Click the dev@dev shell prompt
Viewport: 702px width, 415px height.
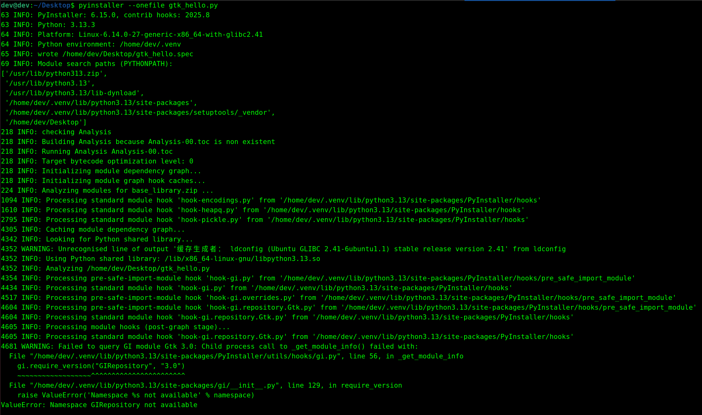[x=15, y=5]
